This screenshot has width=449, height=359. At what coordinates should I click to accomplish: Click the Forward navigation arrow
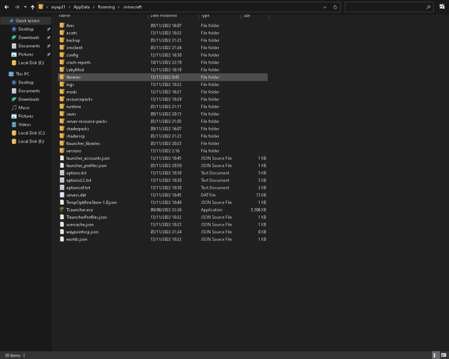coord(17,7)
